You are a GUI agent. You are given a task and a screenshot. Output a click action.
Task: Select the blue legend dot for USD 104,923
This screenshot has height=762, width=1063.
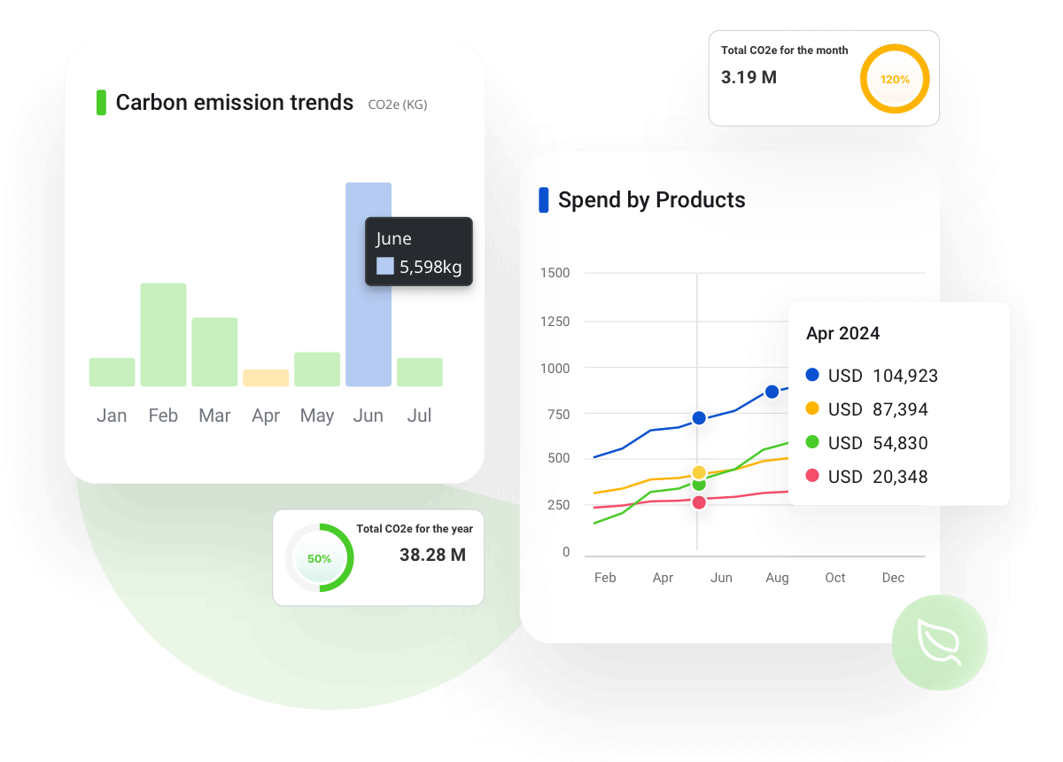pos(812,376)
